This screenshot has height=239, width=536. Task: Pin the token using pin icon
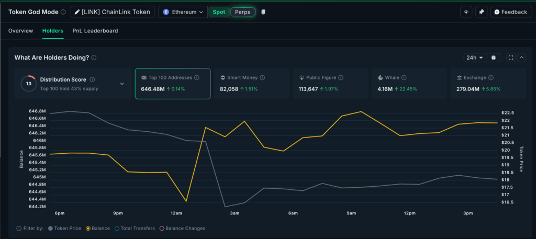[482, 12]
